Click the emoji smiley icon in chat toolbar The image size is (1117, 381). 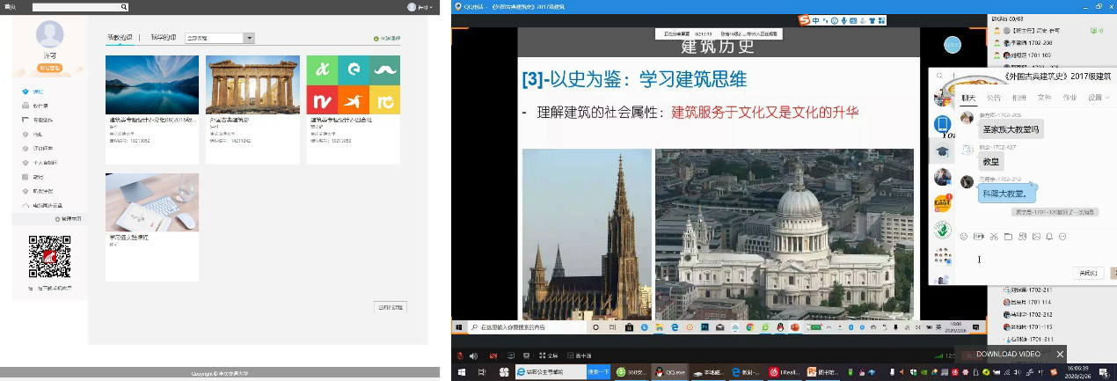pyautogui.click(x=964, y=237)
